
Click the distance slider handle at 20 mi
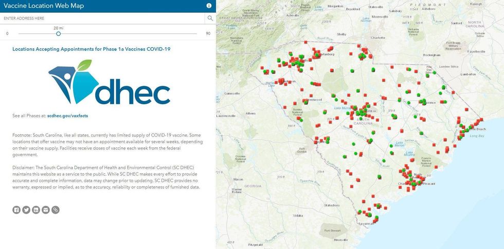coord(58,33)
